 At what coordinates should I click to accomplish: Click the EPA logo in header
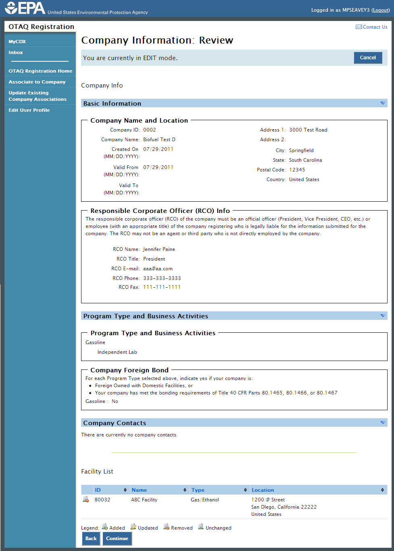pyautogui.click(x=25, y=8)
